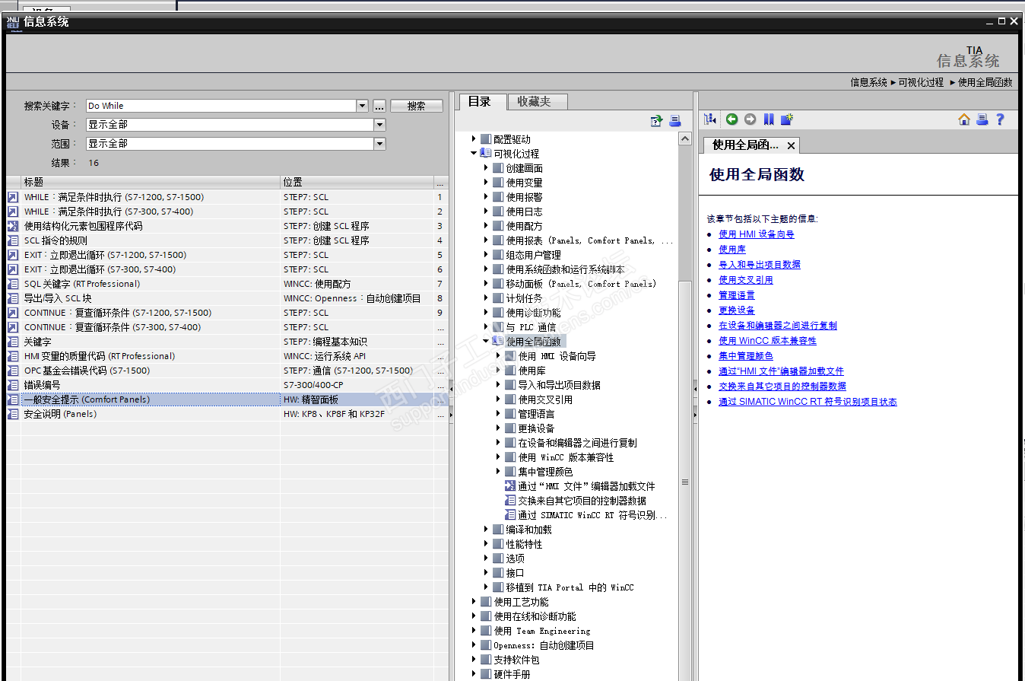The width and height of the screenshot is (1025, 681).
Task: Click the printer icon above contents tree
Action: (x=674, y=121)
